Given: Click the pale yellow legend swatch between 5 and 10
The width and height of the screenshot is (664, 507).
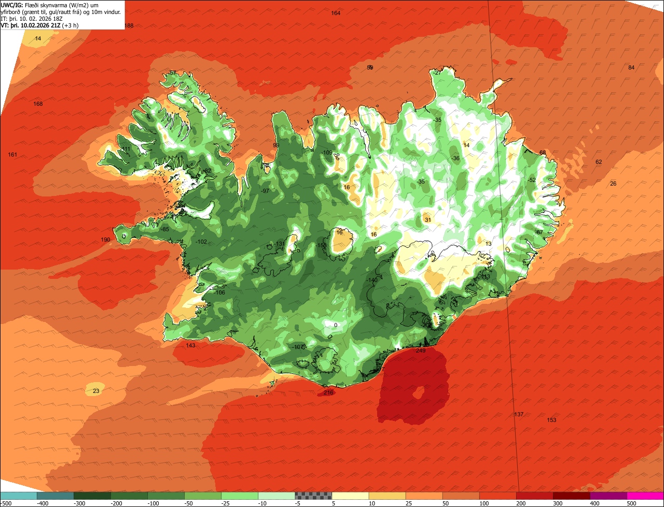Looking at the screenshot, I should tap(350, 496).
